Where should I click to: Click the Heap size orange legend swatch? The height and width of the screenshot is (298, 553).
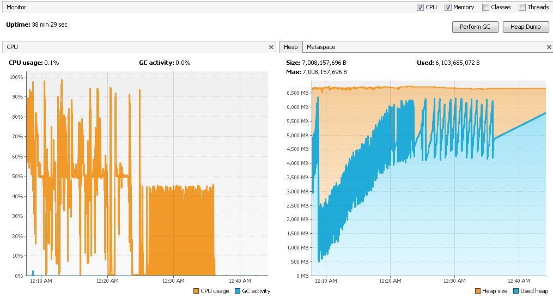(x=478, y=291)
